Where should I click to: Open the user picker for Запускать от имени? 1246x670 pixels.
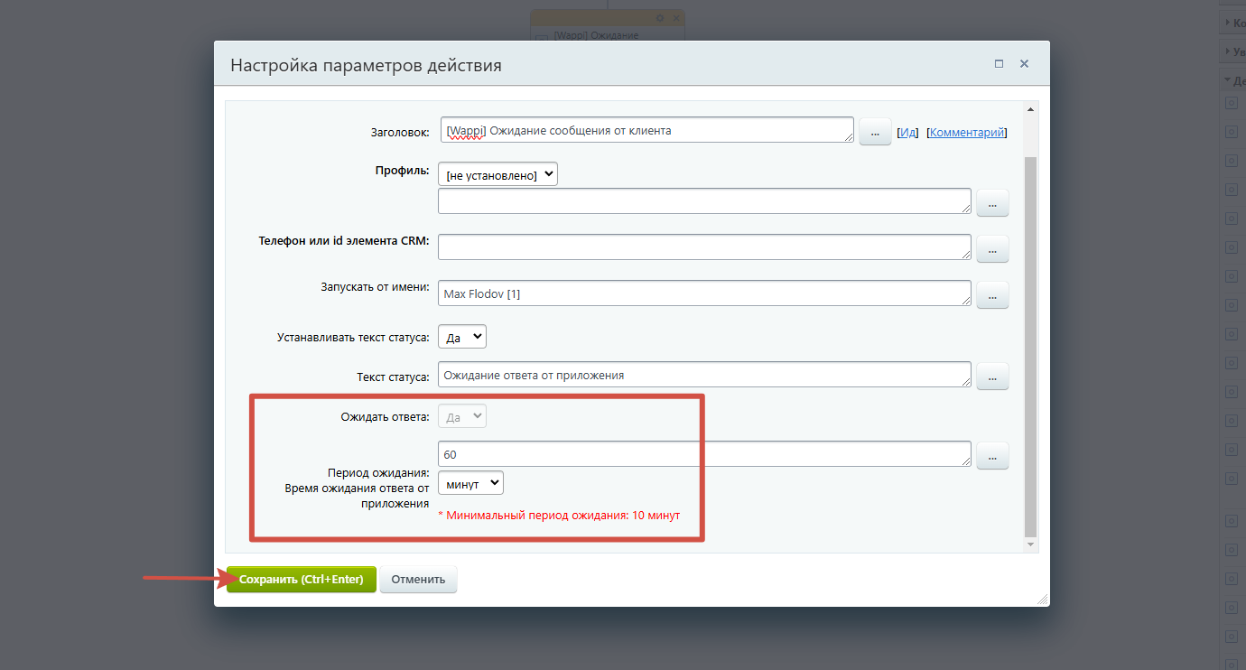coord(992,294)
